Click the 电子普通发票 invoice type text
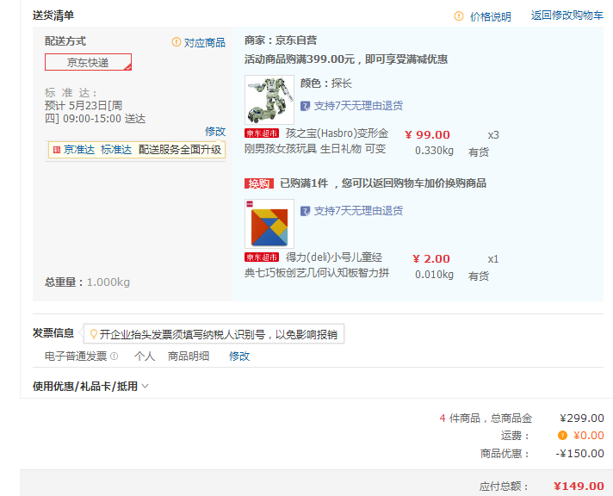613x496 pixels. (x=76, y=356)
